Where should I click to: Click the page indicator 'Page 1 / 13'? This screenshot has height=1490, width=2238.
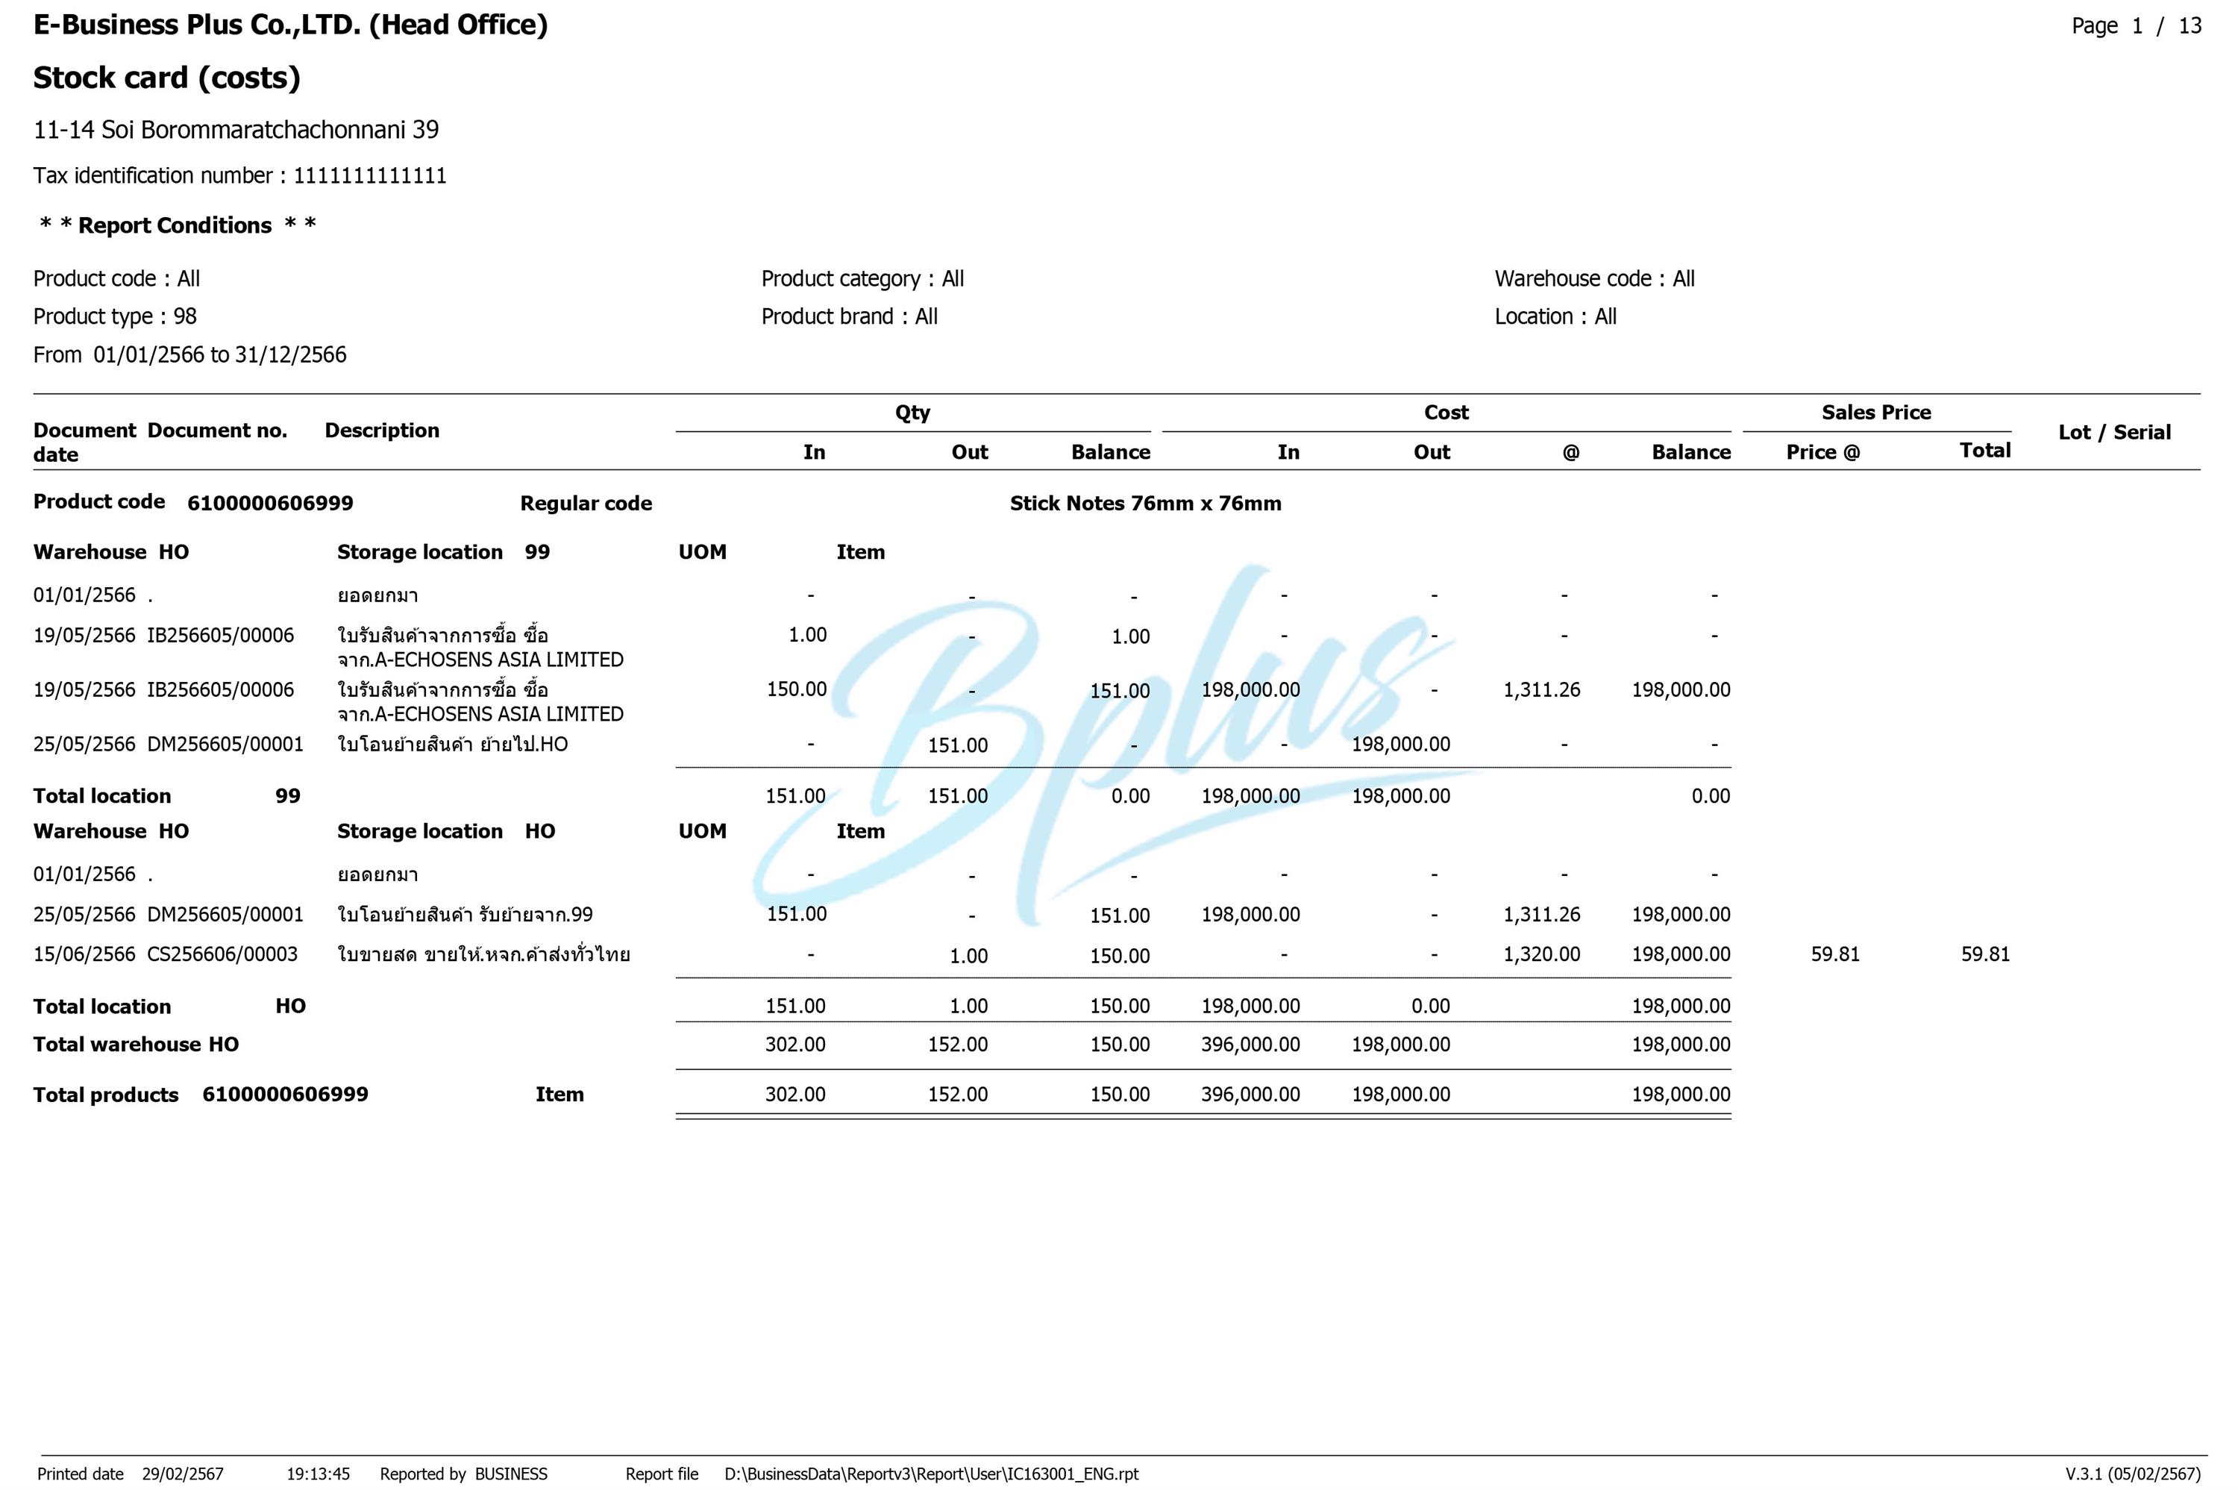click(2137, 25)
